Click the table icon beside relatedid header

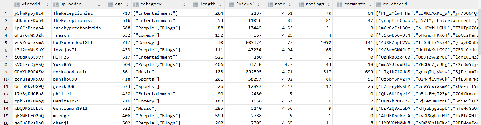pyautogui.click(x=379, y=4)
